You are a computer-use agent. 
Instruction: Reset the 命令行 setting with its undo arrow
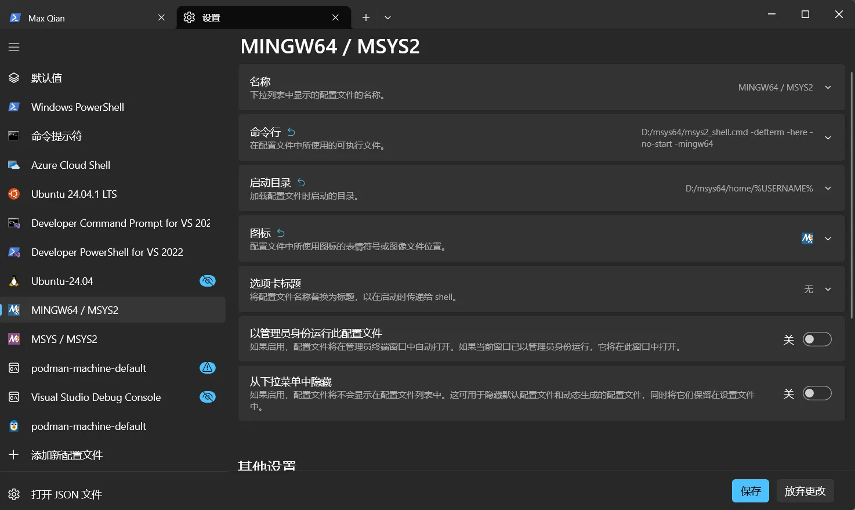coord(291,132)
